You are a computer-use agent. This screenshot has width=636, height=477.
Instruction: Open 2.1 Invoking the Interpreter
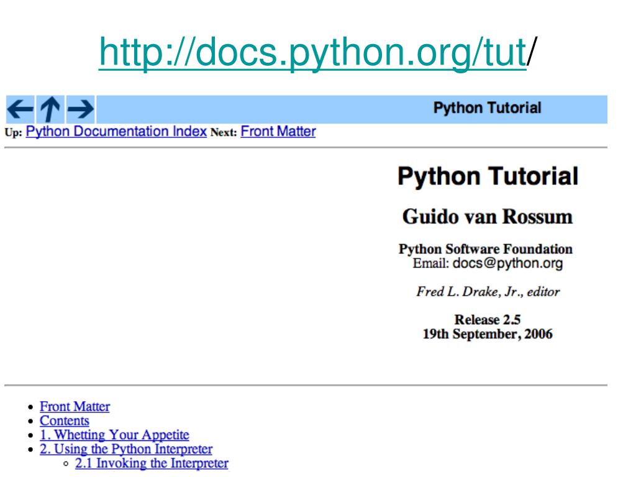(x=152, y=463)
